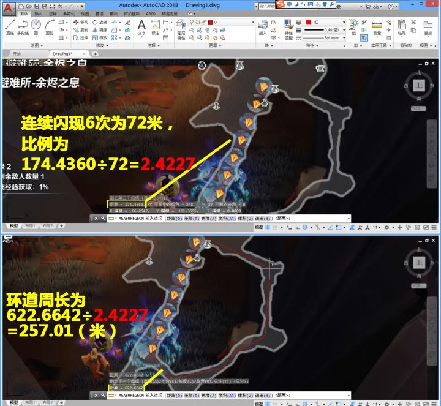Switch to the Insert (插入) ribbon tab
Image resolution: width=441 pixels, height=406 pixels.
[38, 13]
